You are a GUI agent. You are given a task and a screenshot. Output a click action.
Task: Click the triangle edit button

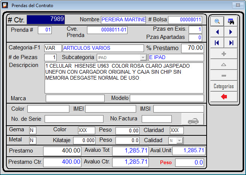(x=224, y=65)
